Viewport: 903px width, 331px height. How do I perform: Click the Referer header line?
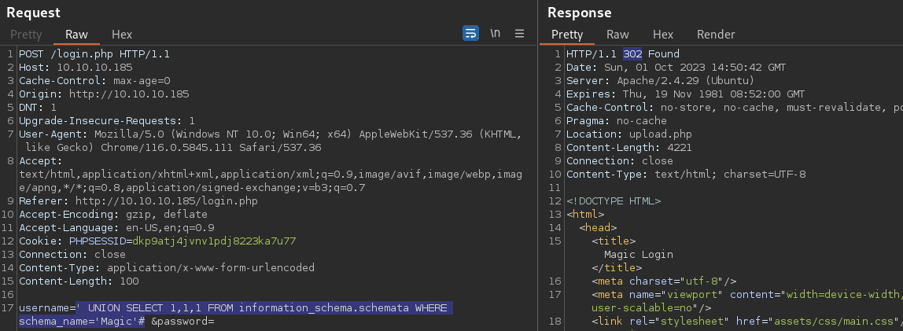point(138,201)
